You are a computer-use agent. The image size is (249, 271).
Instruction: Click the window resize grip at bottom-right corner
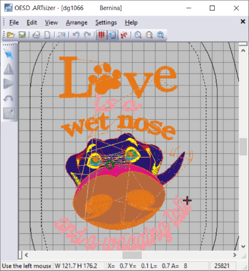(x=245, y=267)
